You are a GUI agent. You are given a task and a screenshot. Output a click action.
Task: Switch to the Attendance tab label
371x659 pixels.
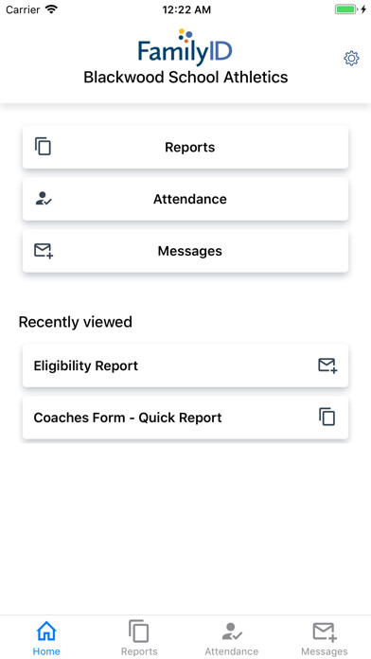tap(232, 651)
